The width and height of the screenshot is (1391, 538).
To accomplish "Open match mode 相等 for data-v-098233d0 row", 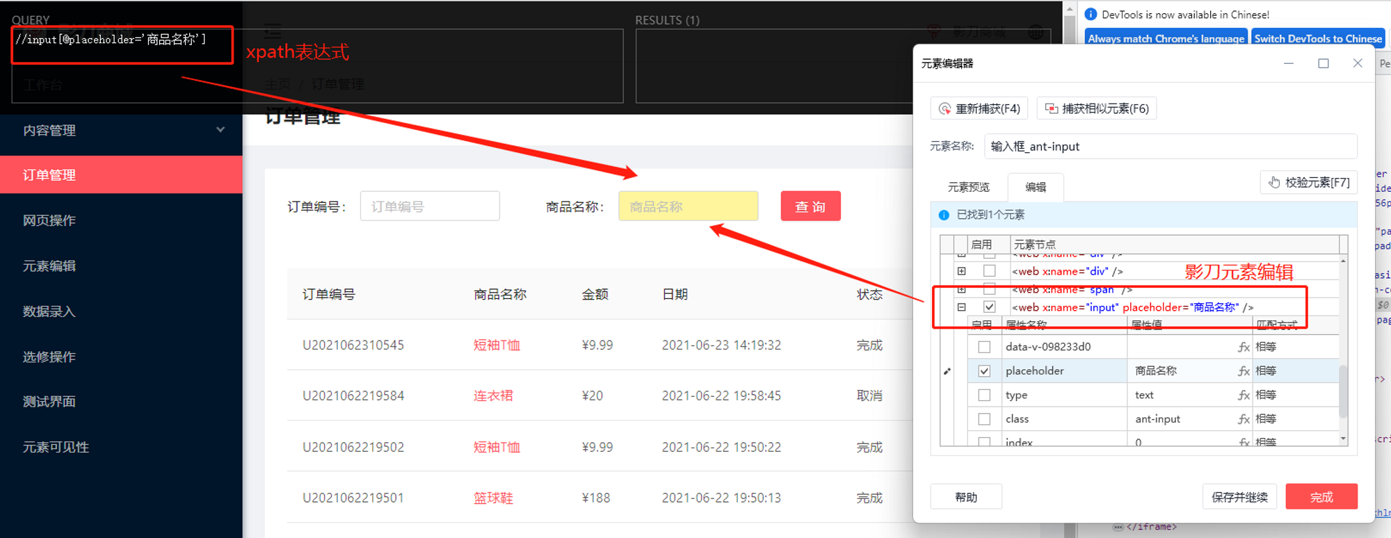I will click(1266, 347).
